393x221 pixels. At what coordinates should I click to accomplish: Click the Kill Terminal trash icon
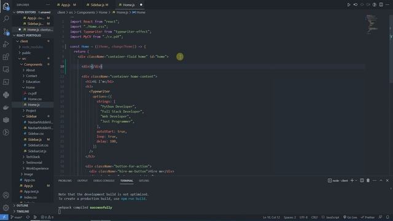pos(368,180)
